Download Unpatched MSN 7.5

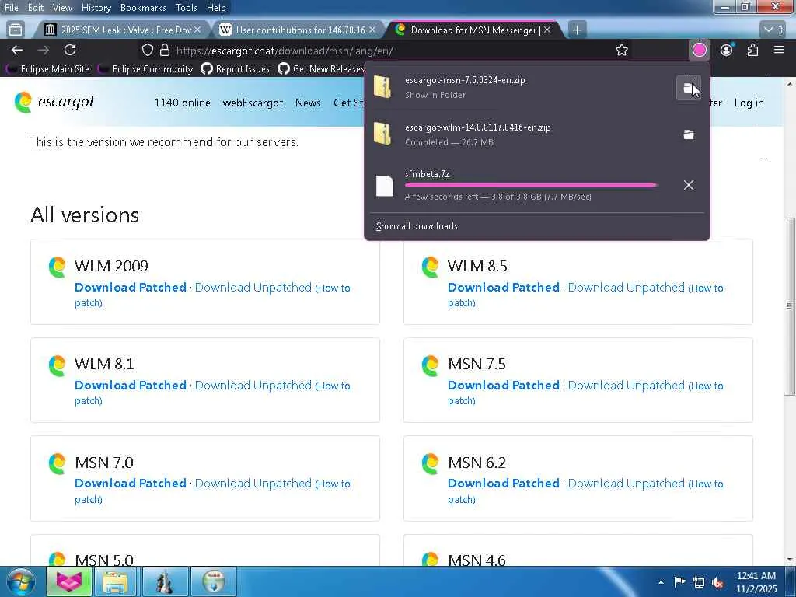tap(627, 386)
